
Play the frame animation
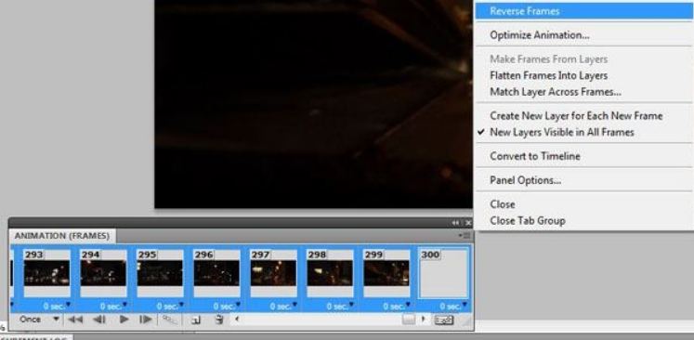[x=124, y=320]
